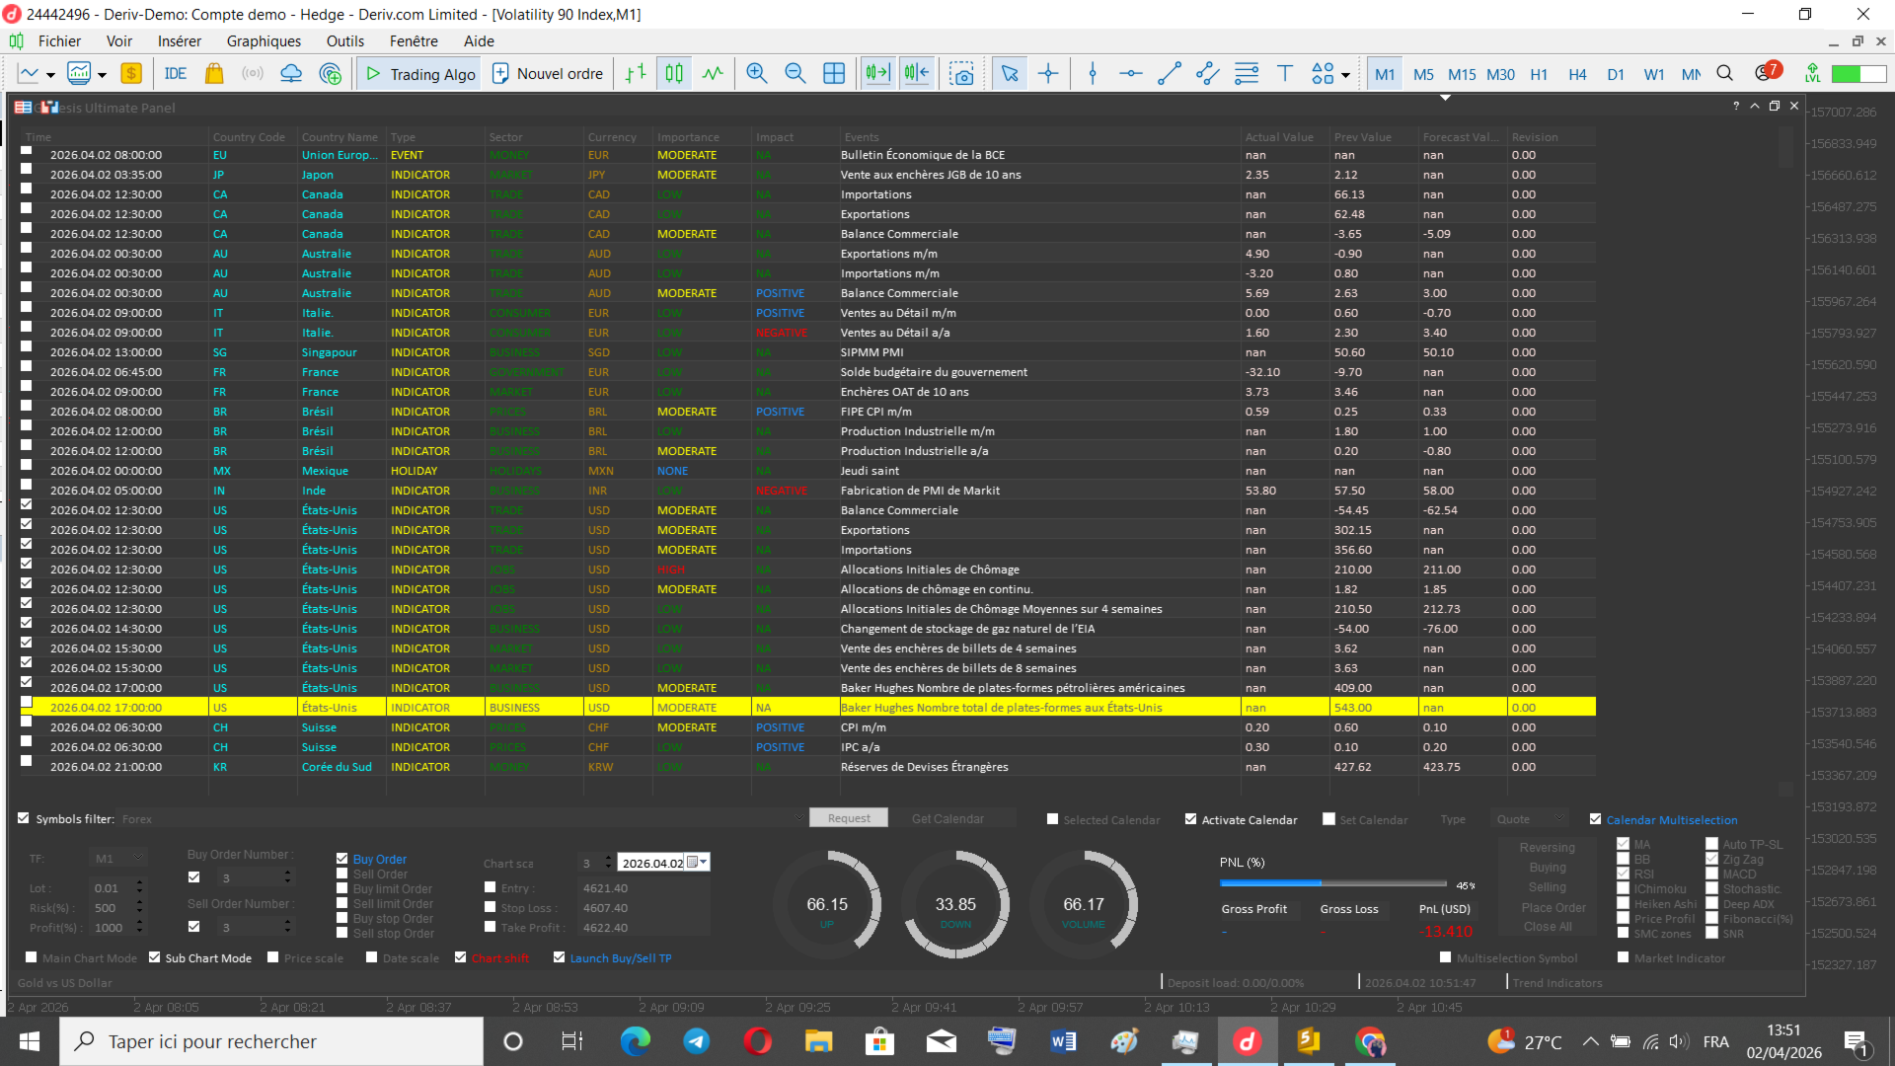Open the MetaEditor IDE
The width and height of the screenshot is (1895, 1066).
pyautogui.click(x=176, y=74)
